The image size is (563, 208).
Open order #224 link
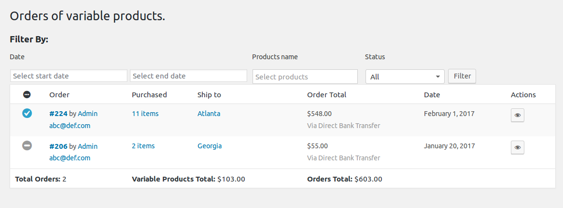pyautogui.click(x=58, y=114)
